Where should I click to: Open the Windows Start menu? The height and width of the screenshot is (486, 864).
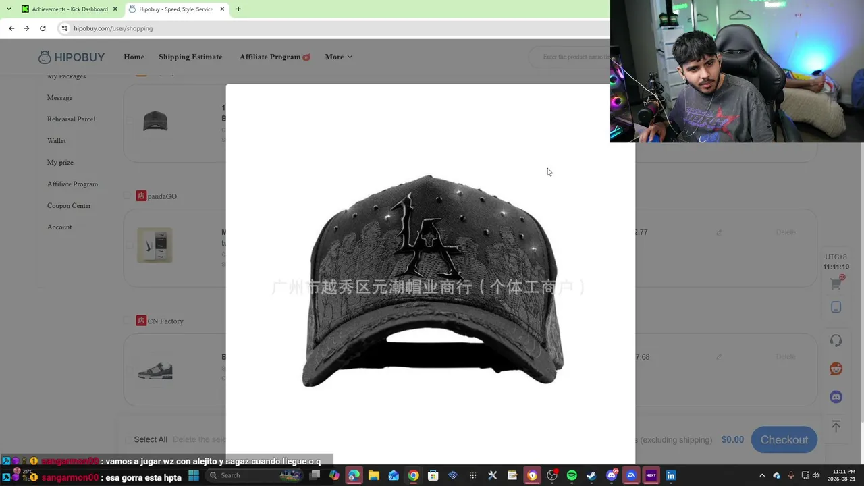(194, 475)
